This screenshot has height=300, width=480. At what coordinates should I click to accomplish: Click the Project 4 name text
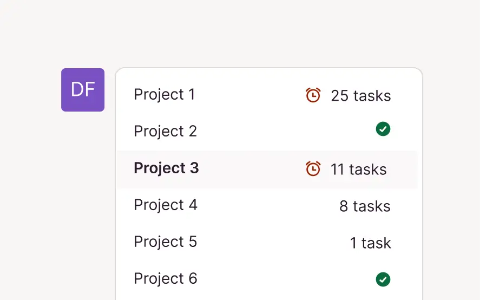tap(166, 205)
